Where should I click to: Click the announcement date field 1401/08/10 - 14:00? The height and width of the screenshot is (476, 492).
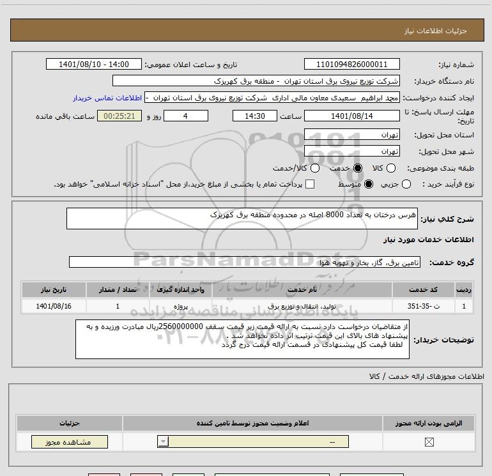click(x=94, y=64)
